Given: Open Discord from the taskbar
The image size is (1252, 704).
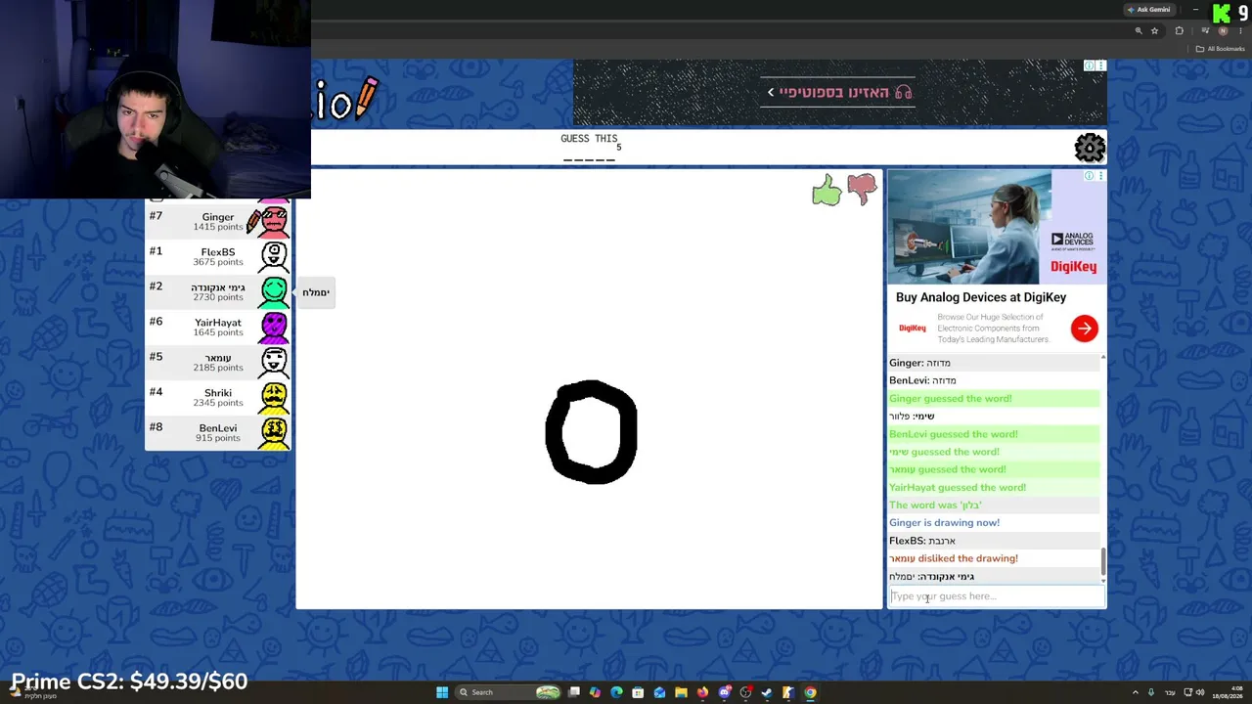Looking at the screenshot, I should (x=724, y=692).
